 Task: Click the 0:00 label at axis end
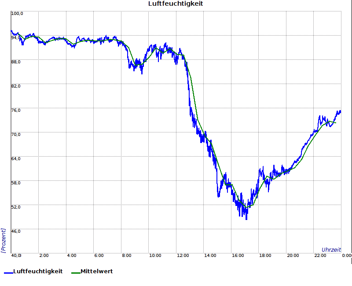point(347,256)
